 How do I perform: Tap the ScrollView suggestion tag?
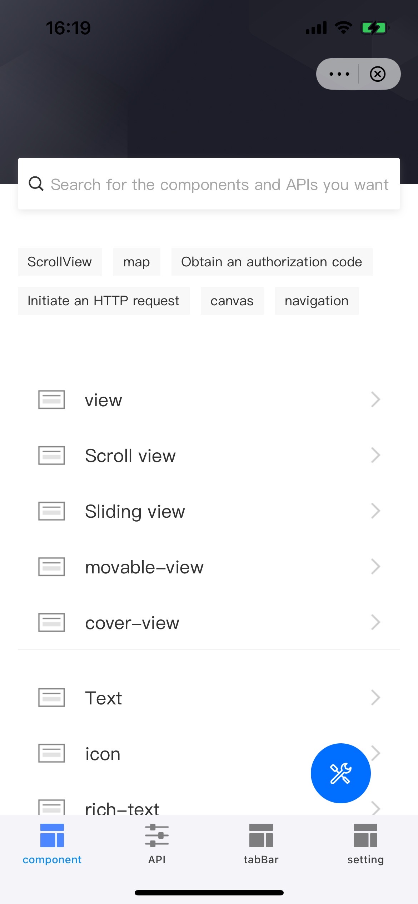[x=60, y=262]
